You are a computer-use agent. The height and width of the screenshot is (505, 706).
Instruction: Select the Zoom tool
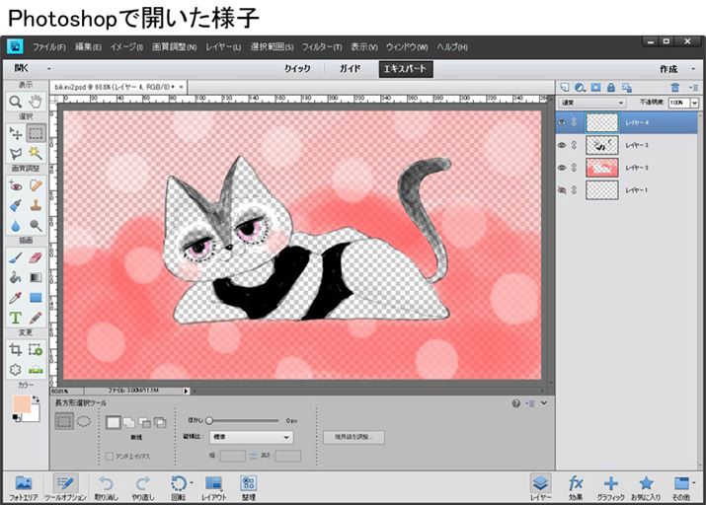pyautogui.click(x=16, y=102)
